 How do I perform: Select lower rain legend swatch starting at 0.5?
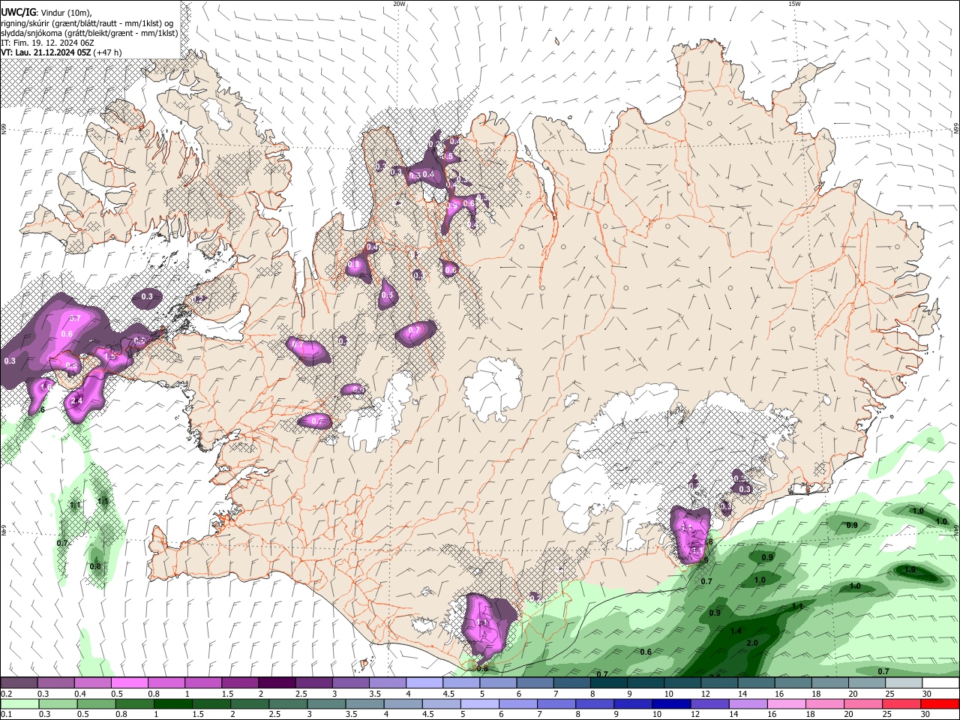point(96,704)
